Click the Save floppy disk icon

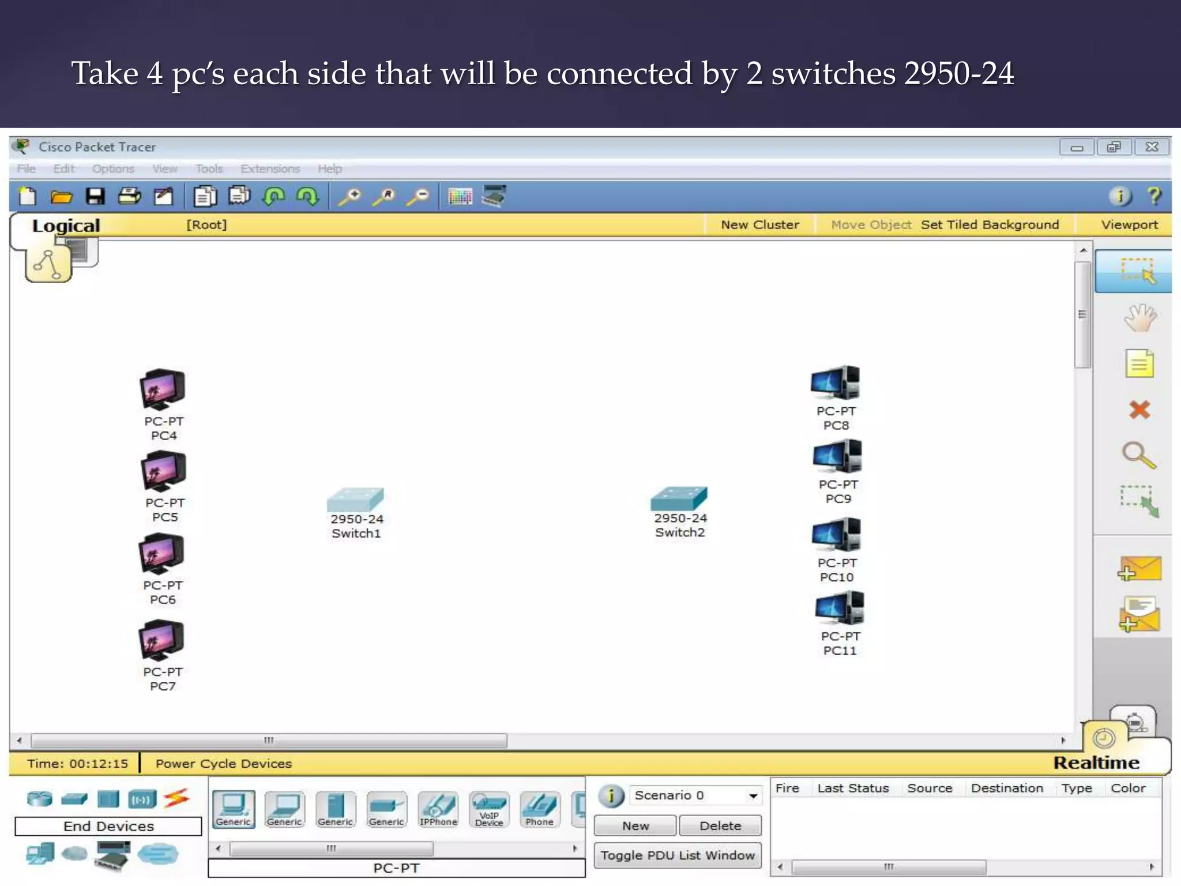pos(95,197)
